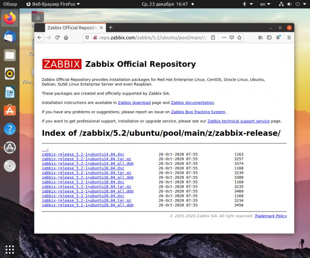Open the Firefox hamburger menu
The width and height of the screenshot is (310, 258).
pos(289,38)
